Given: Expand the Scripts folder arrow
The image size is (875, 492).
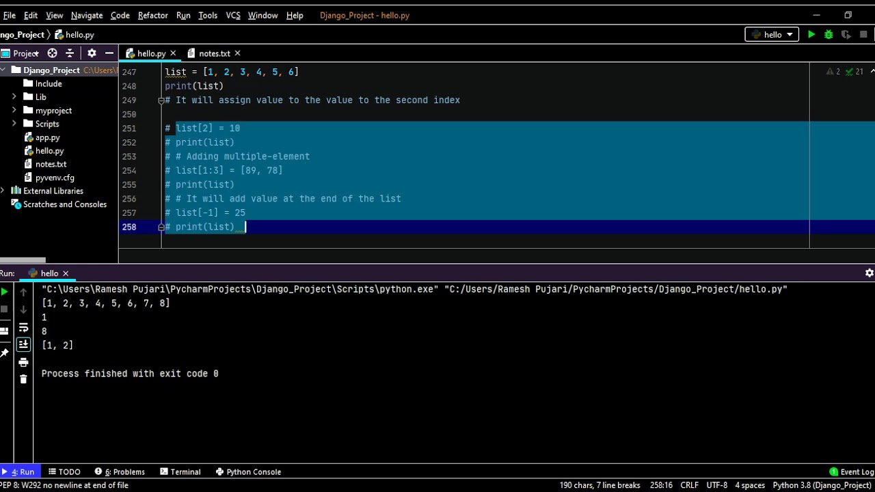Looking at the screenshot, I should (14, 124).
